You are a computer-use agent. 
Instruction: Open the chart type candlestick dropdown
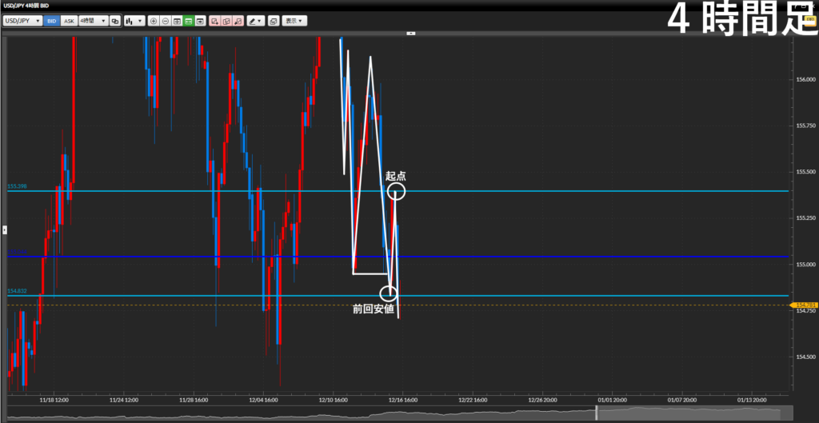(134, 20)
